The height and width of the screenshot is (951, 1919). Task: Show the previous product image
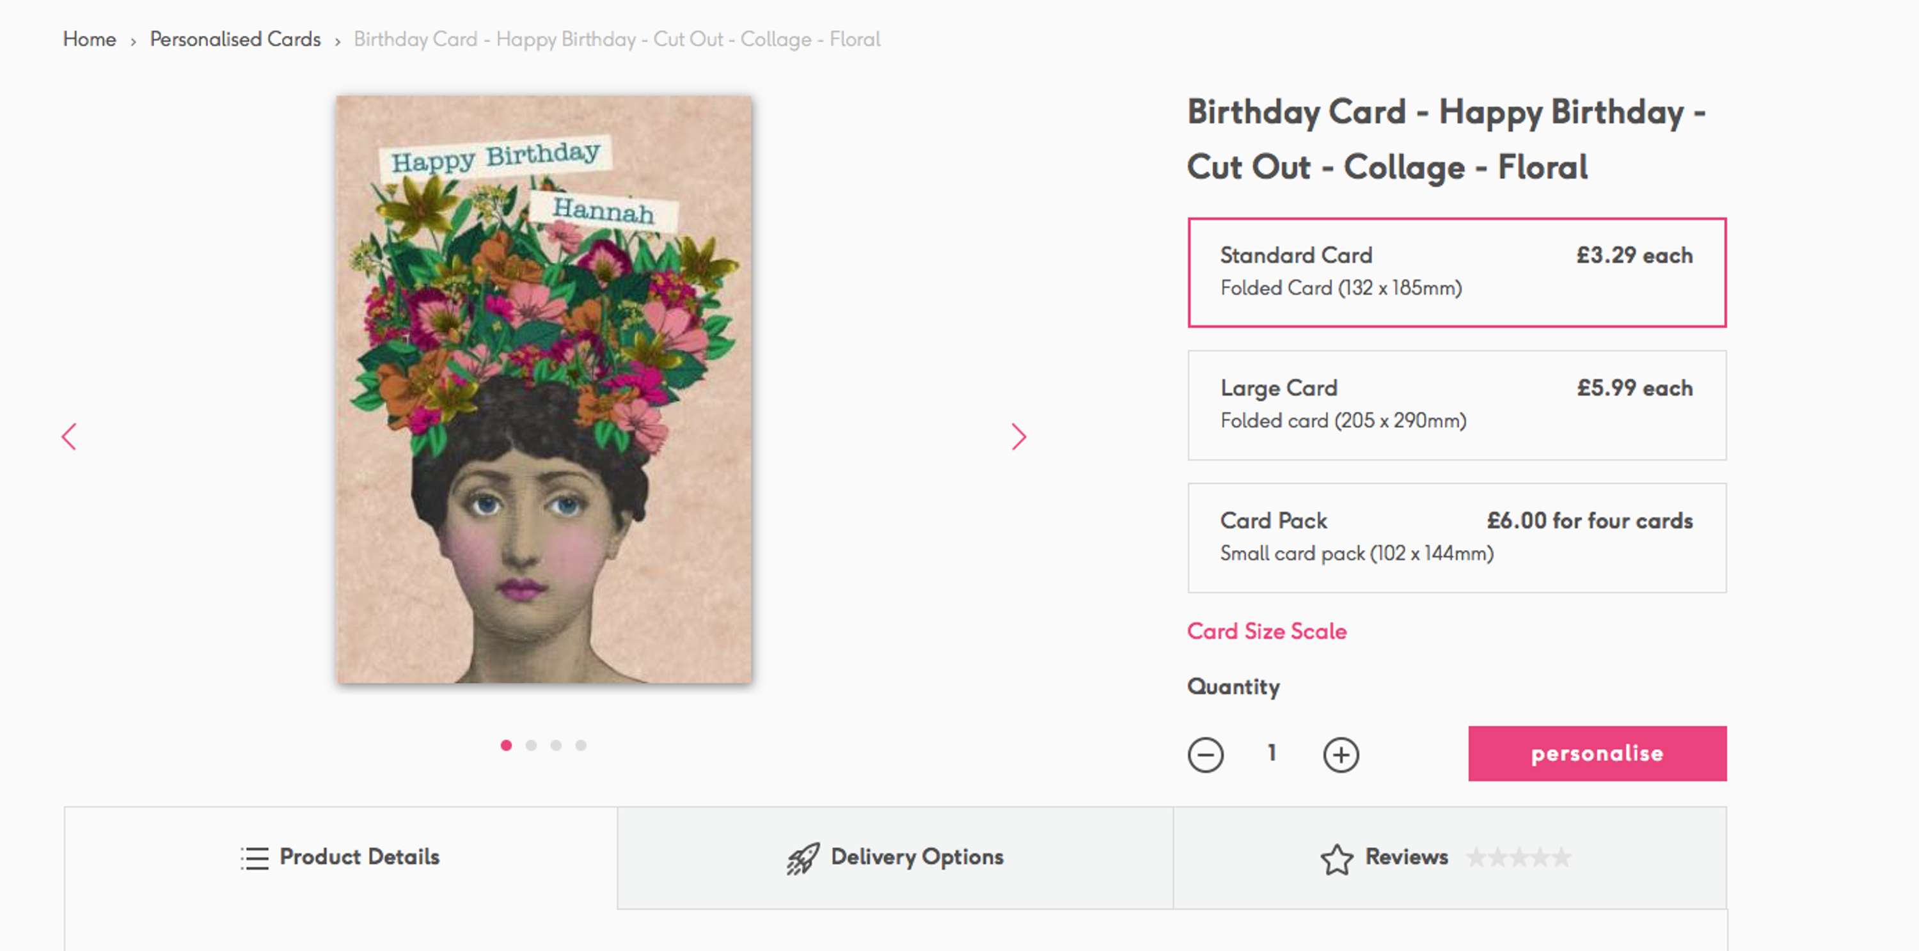(69, 436)
